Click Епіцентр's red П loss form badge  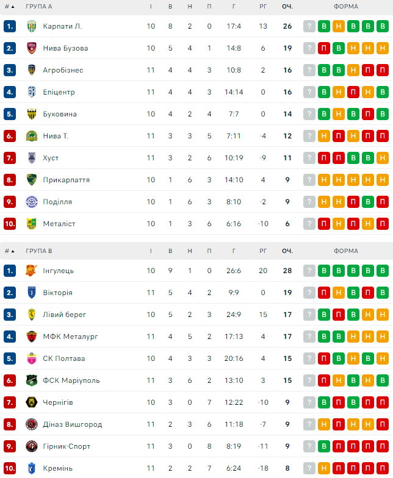(x=353, y=92)
